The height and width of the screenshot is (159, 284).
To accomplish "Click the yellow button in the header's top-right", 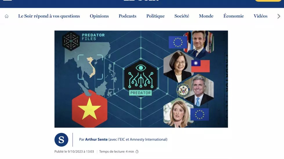I will [x=268, y=1].
